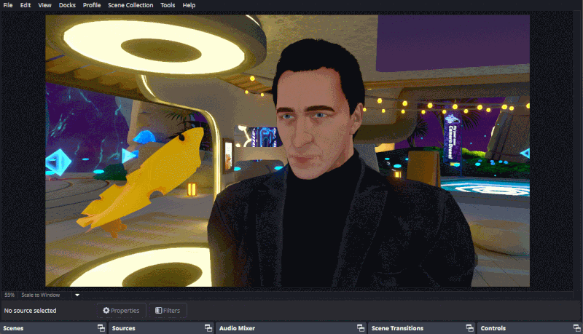Image resolution: width=583 pixels, height=334 pixels.
Task: Open the File menu
Action: pos(8,5)
